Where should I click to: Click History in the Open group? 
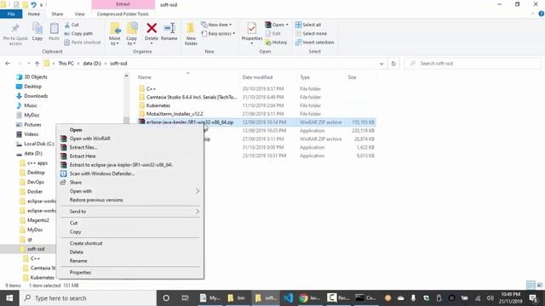pyautogui.click(x=276, y=42)
